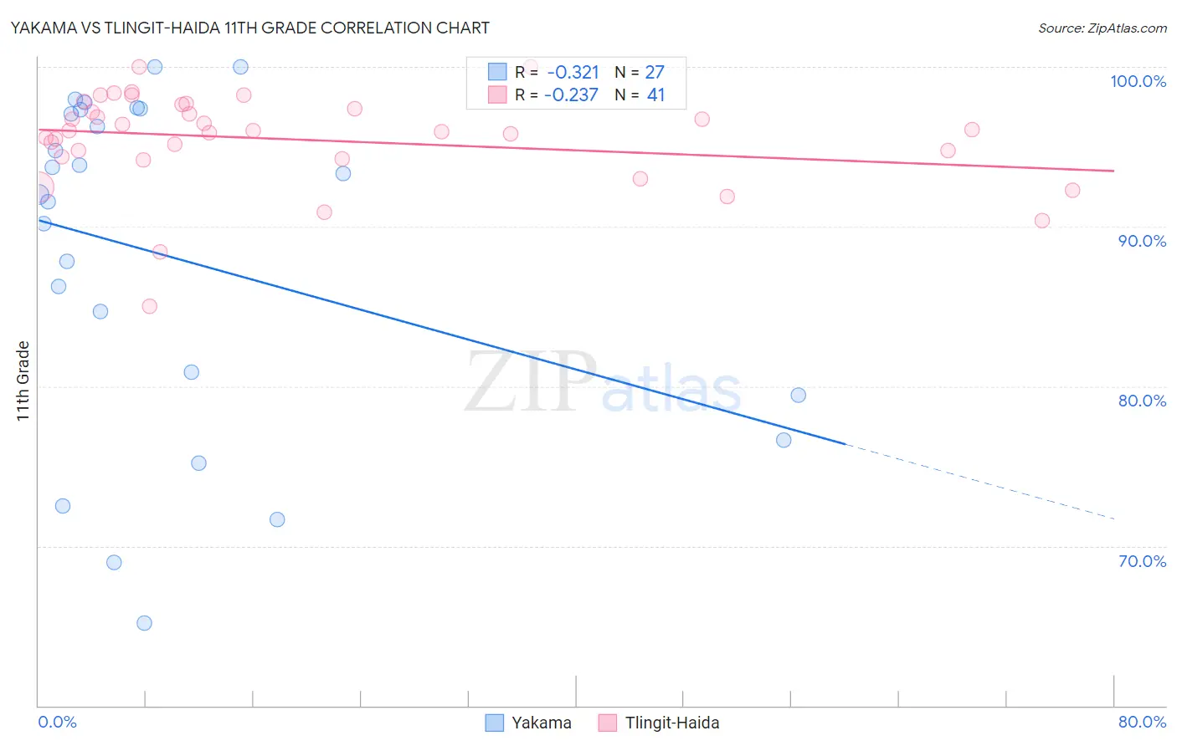
Task: Click the 80.0% x-axis end label
Action: click(x=1143, y=722)
